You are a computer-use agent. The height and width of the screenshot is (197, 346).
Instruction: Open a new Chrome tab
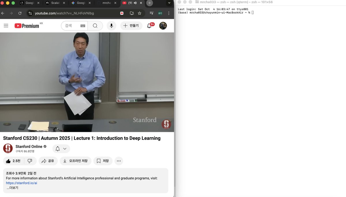149,3
